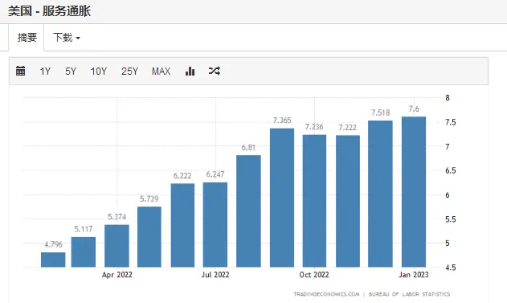This screenshot has height=303, width=507.
Task: Expand the 下载 dropdown menu
Action: click(67, 38)
